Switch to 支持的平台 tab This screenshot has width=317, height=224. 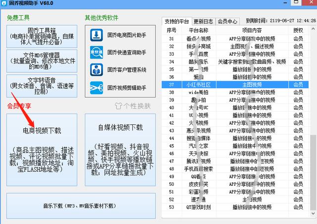[x=177, y=21]
